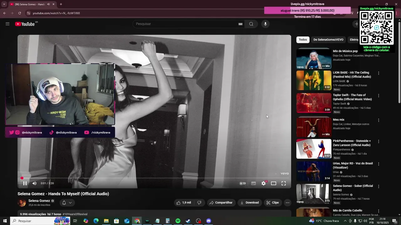Open Urias Voz do Brasil thumbnail

pyautogui.click(x=314, y=171)
